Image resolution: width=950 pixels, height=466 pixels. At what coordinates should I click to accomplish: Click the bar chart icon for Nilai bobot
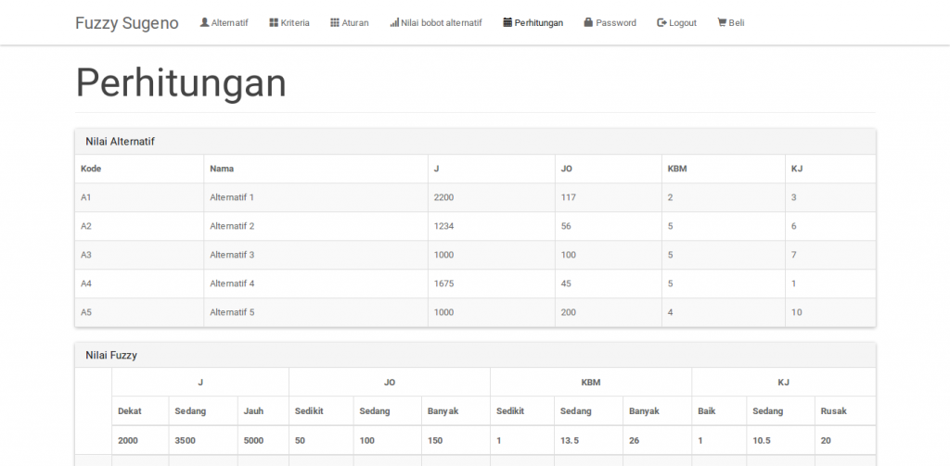[x=394, y=22]
